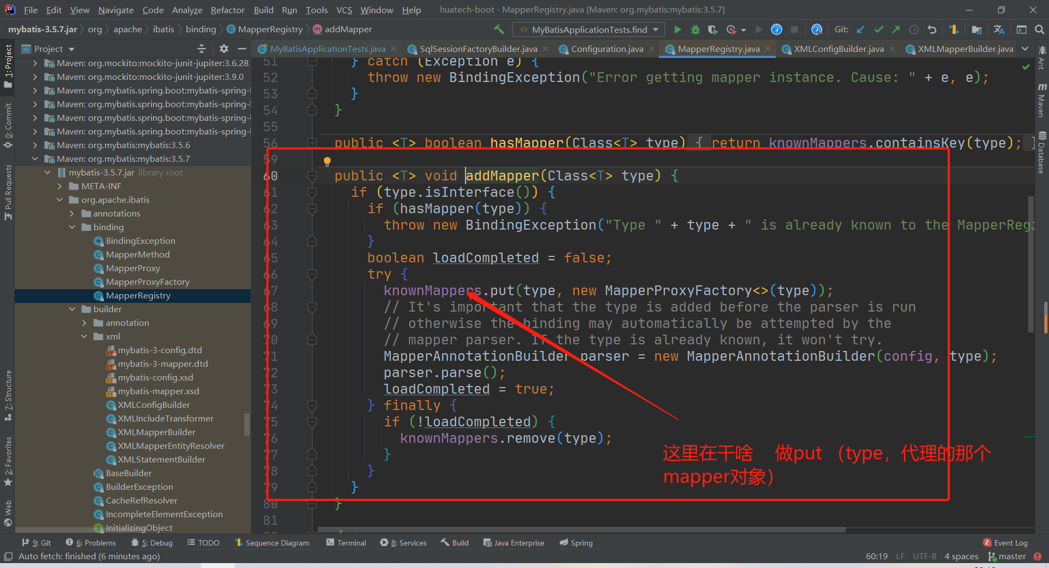Open the run configuration dropdown
This screenshot has width=1049, height=568.
pos(588,30)
